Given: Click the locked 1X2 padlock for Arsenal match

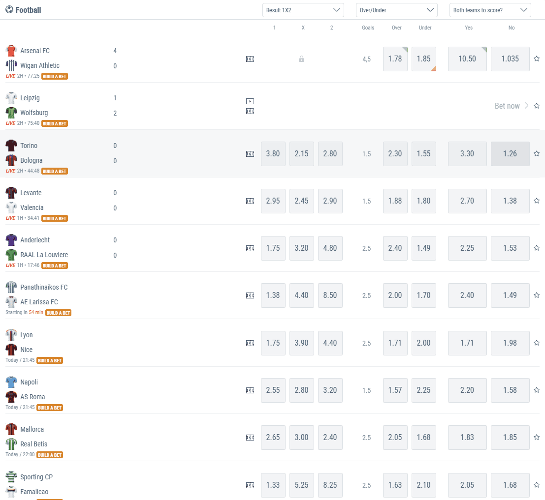Looking at the screenshot, I should (x=301, y=59).
